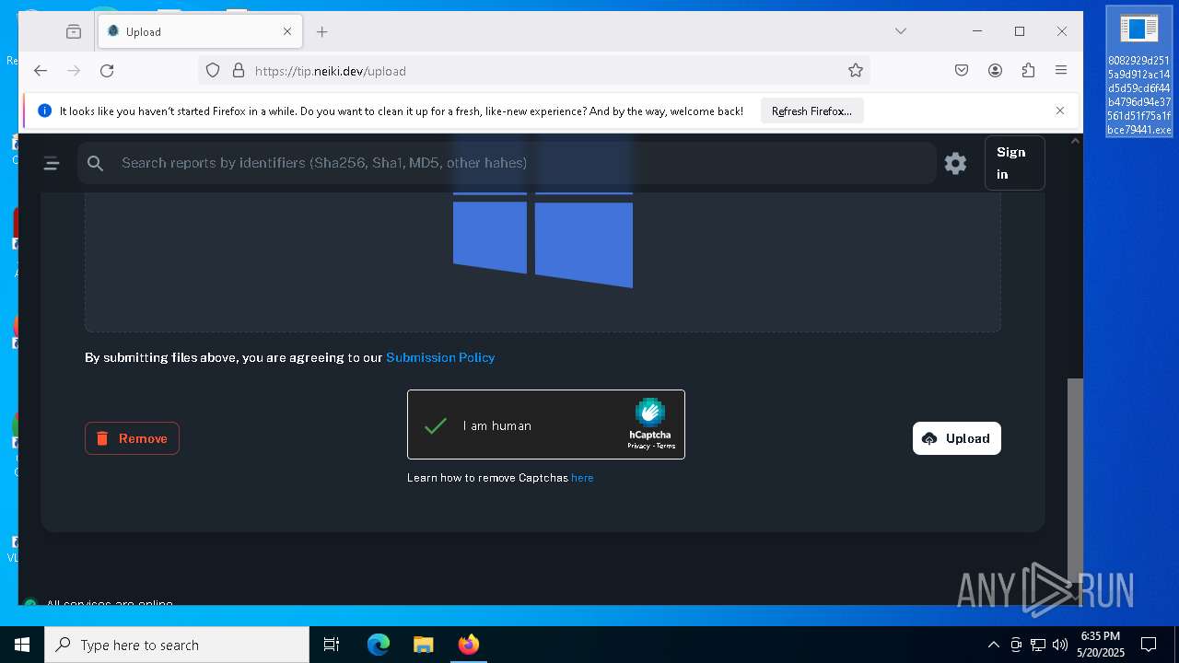Go forward in Firefox history
This screenshot has height=663, width=1179.
[x=74, y=71]
